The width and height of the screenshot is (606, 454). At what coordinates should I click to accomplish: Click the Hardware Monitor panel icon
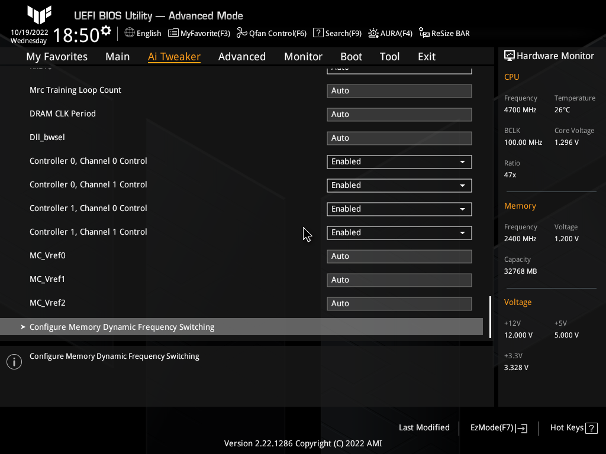pyautogui.click(x=510, y=55)
